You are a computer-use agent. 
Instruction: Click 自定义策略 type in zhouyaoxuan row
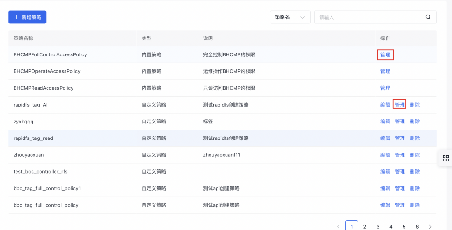pos(154,155)
